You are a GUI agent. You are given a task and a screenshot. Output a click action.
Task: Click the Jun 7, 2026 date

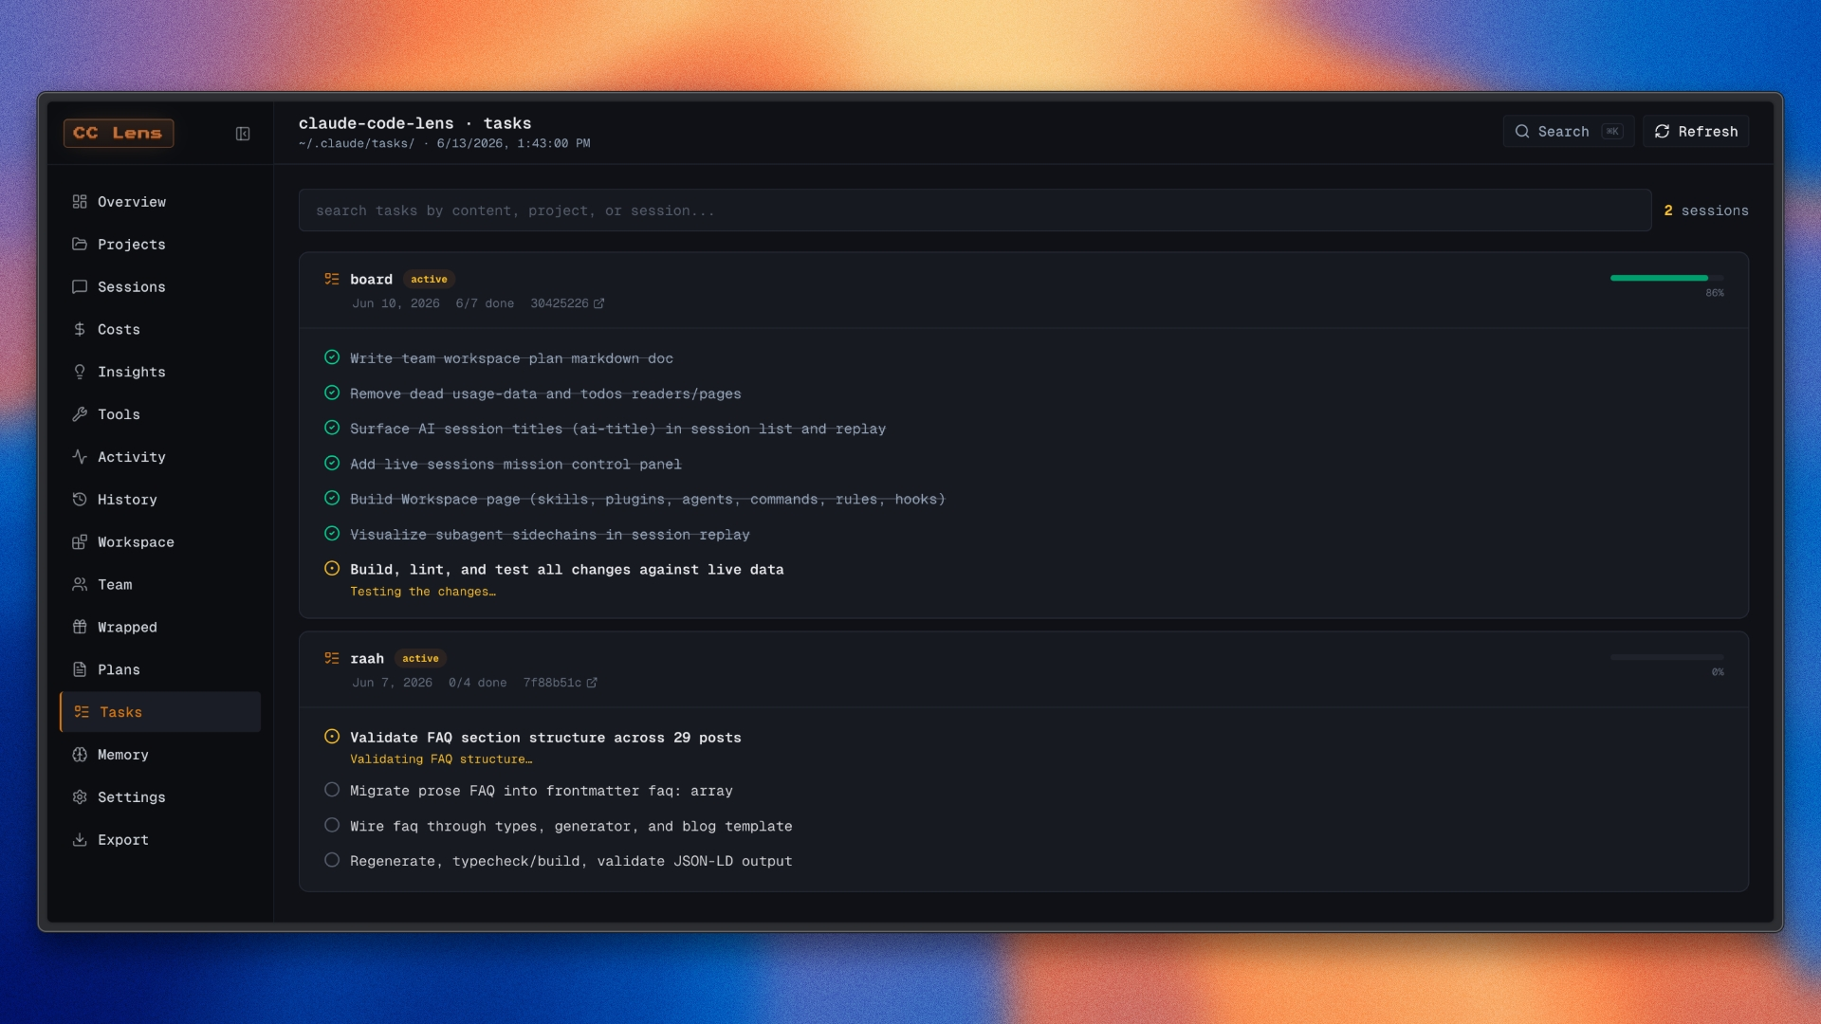coord(392,683)
